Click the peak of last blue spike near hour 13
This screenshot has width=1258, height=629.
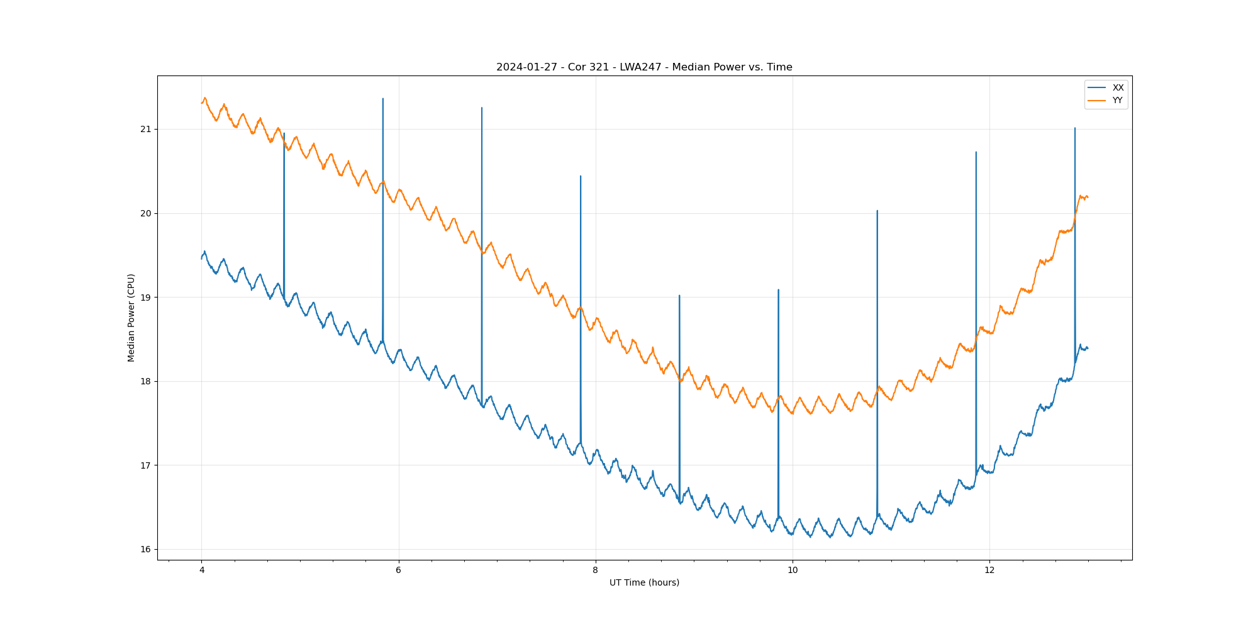[x=1074, y=128]
